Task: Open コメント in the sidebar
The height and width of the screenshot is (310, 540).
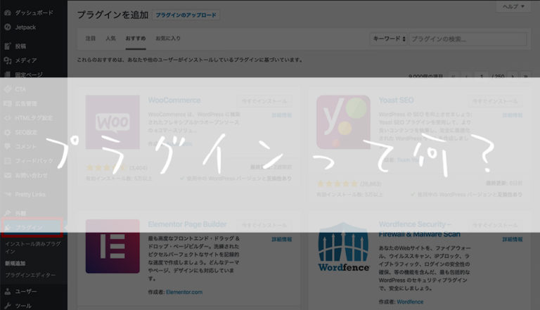Action: [25, 147]
